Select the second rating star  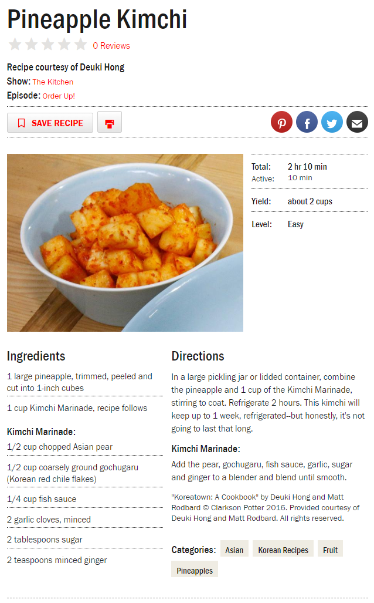coord(32,45)
